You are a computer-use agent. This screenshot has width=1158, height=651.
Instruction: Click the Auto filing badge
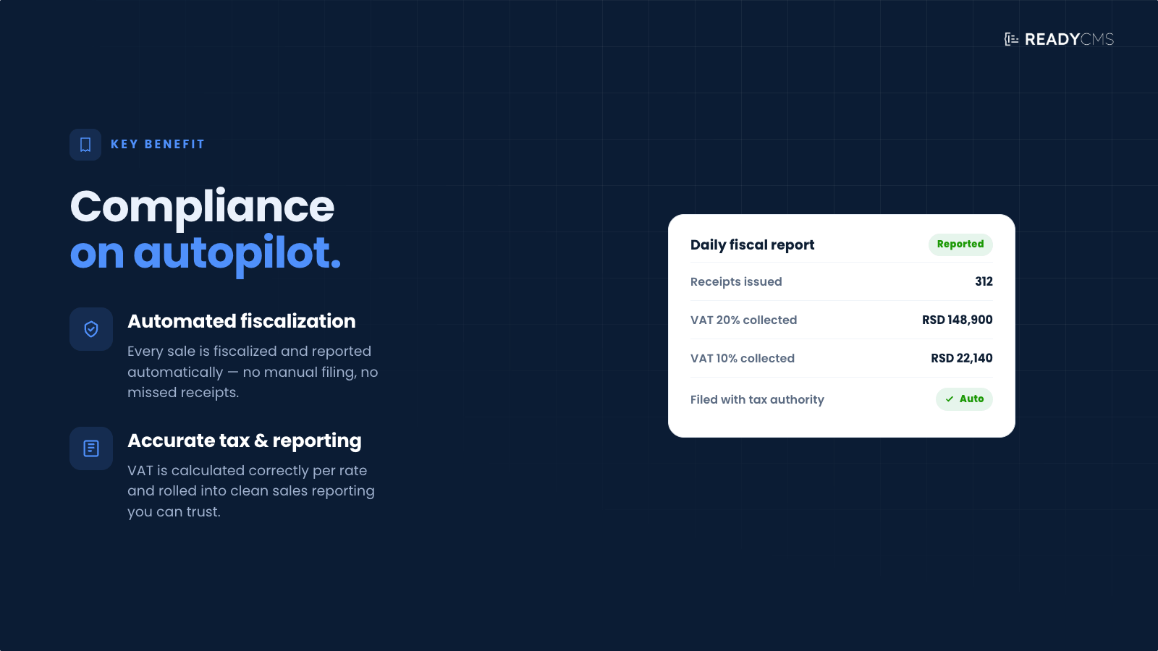[964, 399]
